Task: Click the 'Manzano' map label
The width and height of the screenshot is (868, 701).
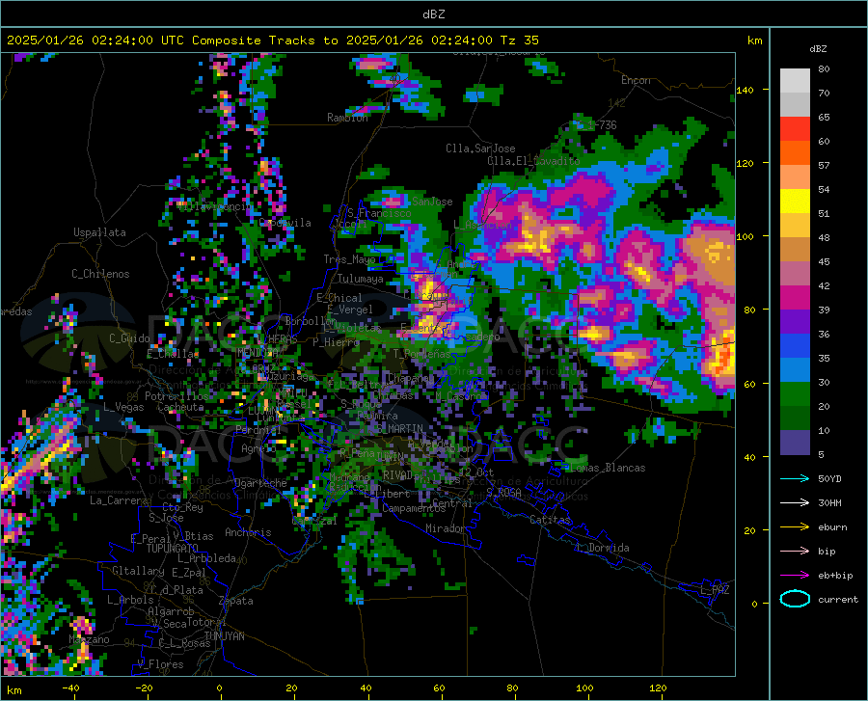Action: [x=89, y=639]
